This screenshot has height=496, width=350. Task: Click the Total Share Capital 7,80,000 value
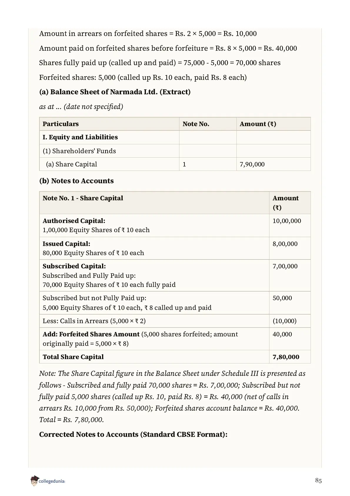pyautogui.click(x=286, y=357)
